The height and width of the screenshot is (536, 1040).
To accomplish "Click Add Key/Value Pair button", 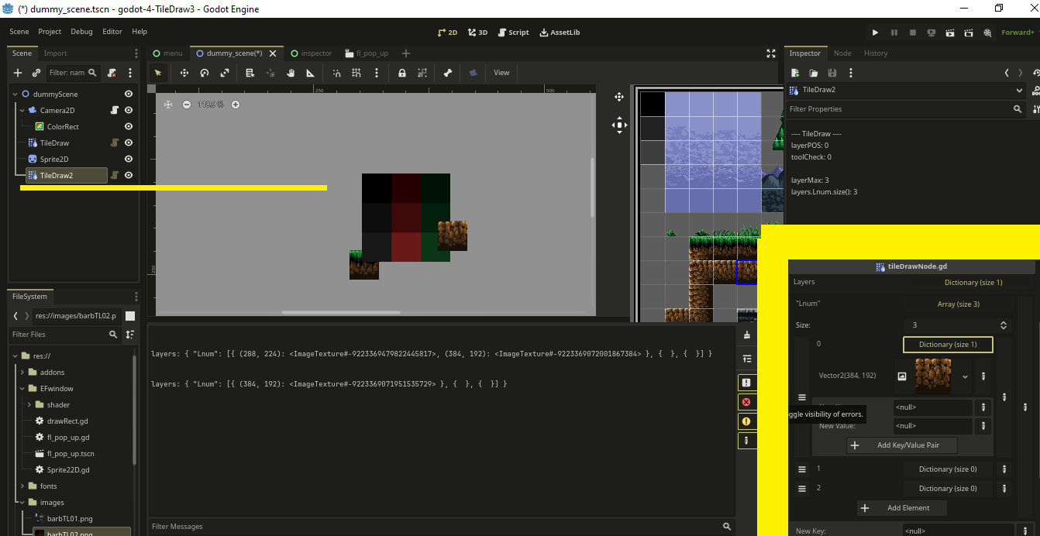I will pyautogui.click(x=902, y=445).
